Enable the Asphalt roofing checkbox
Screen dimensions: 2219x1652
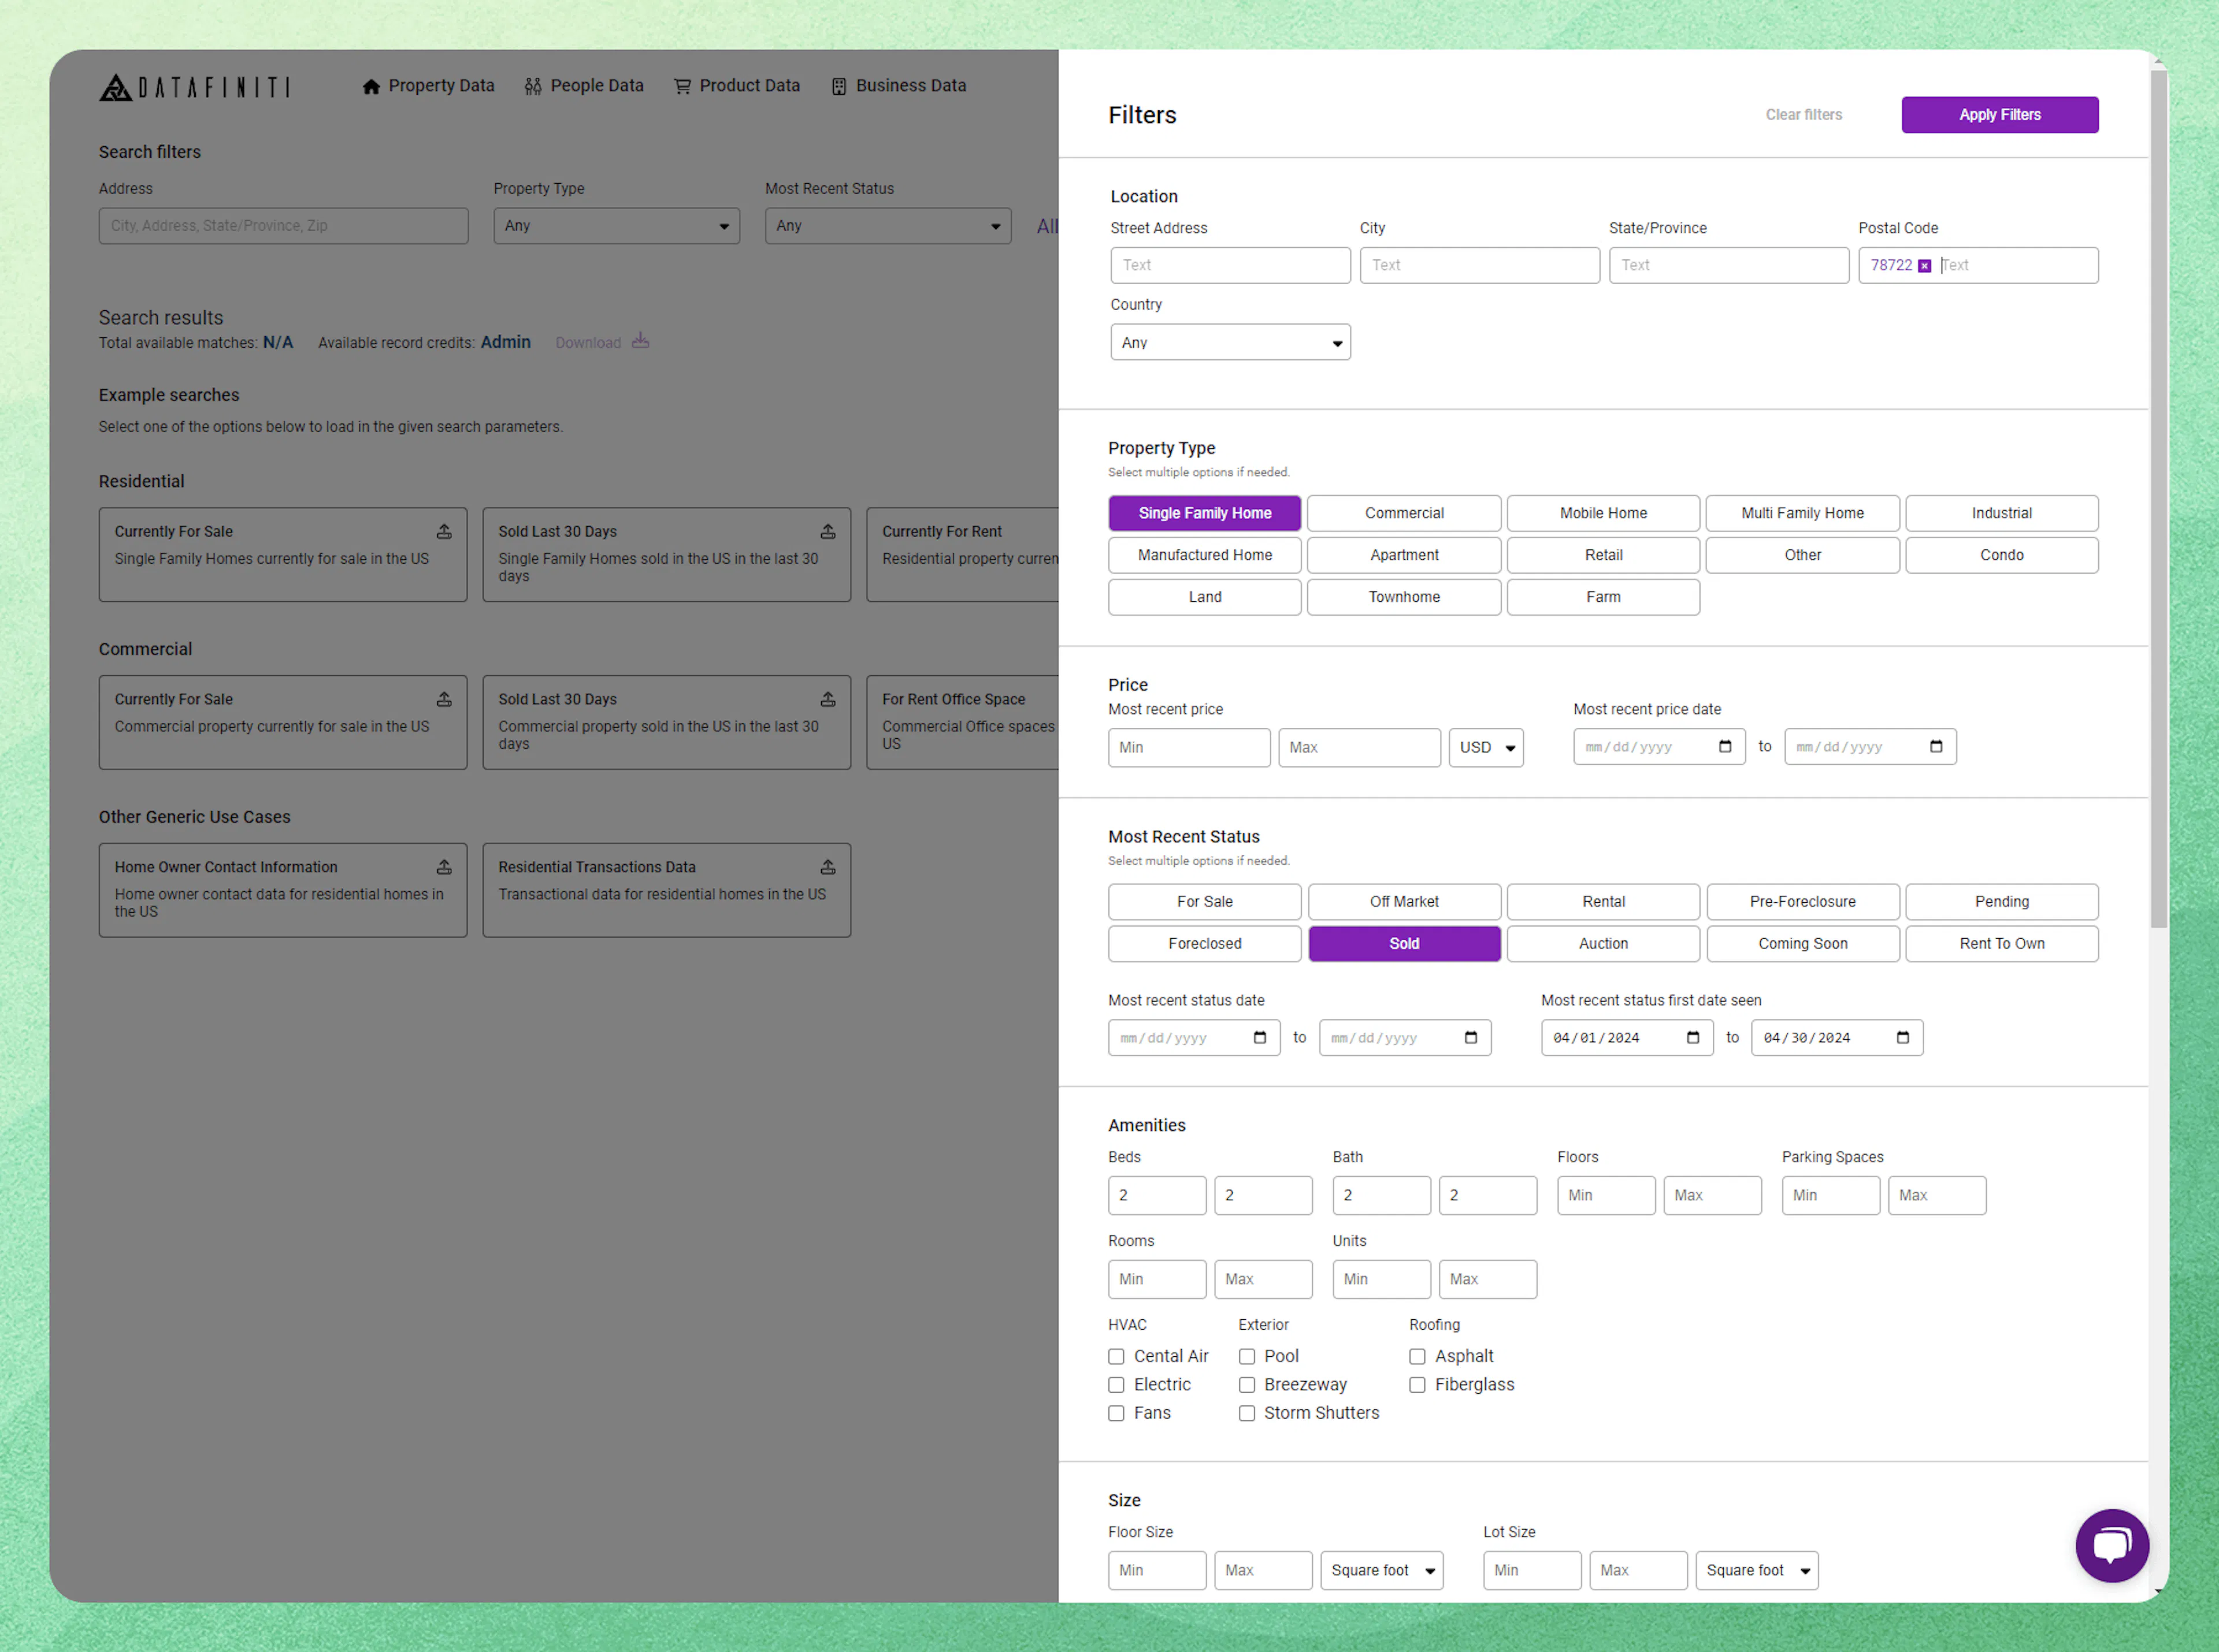coord(1418,1356)
